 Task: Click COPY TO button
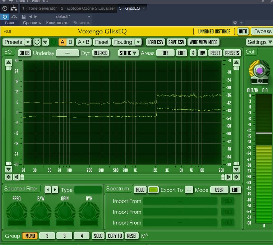(115, 236)
